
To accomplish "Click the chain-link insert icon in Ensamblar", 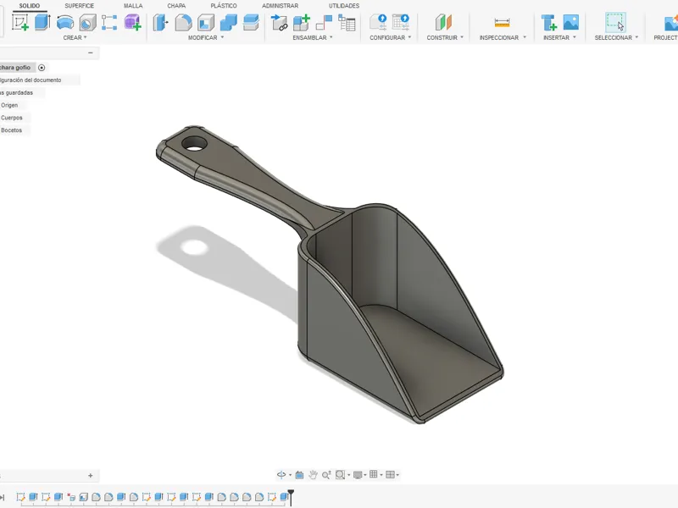I will [279, 23].
